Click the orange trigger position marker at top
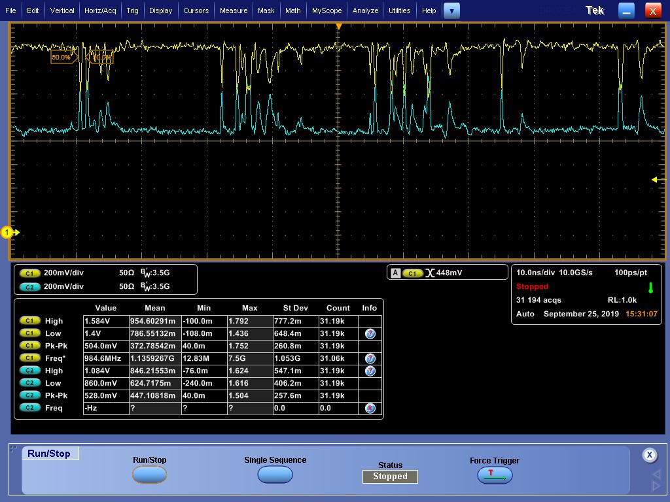This screenshot has width=670, height=502. 339,26
